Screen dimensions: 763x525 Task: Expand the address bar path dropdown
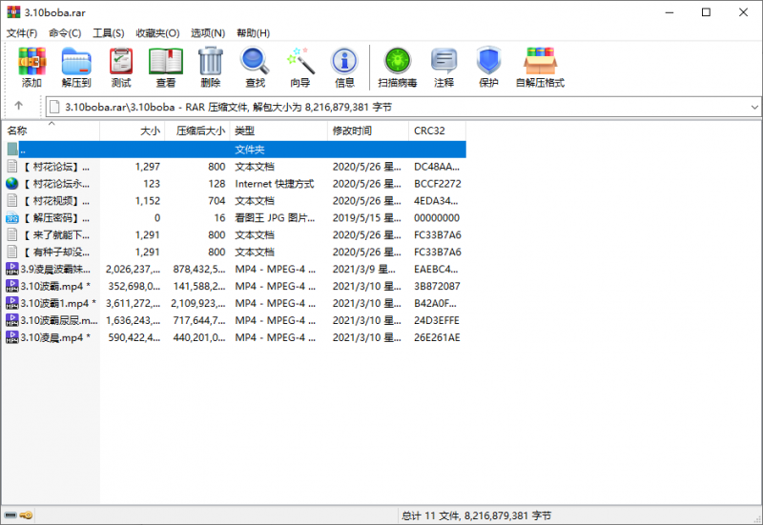[754, 107]
